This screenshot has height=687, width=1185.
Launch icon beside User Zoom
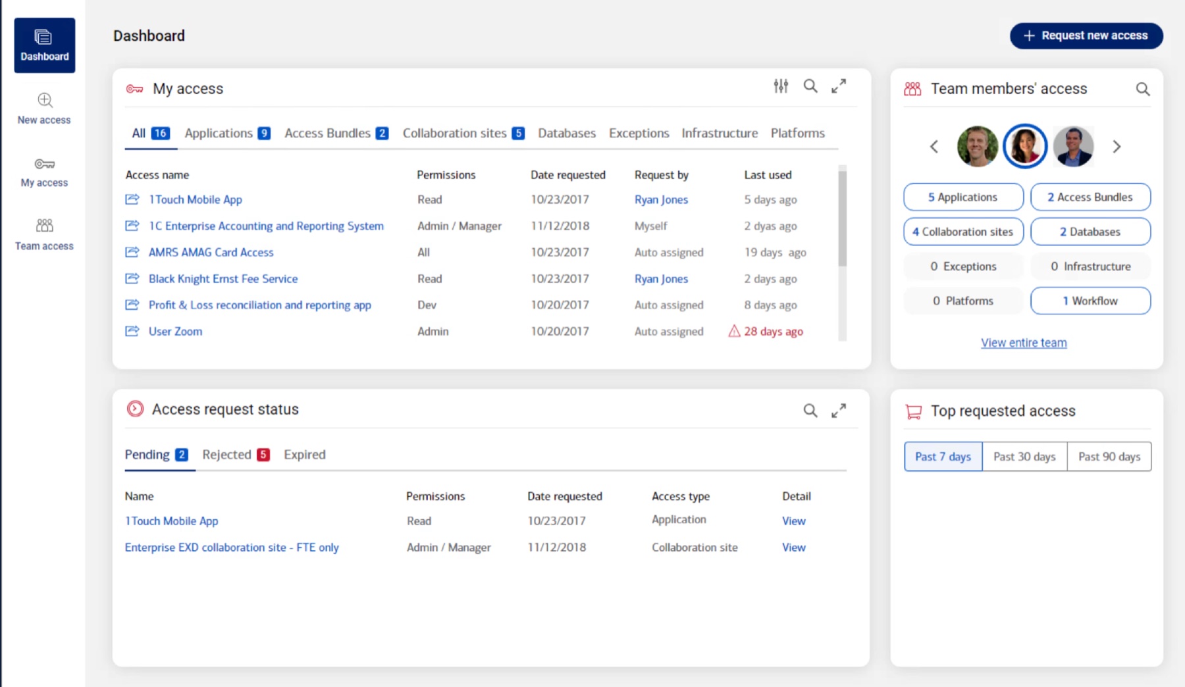pyautogui.click(x=132, y=331)
